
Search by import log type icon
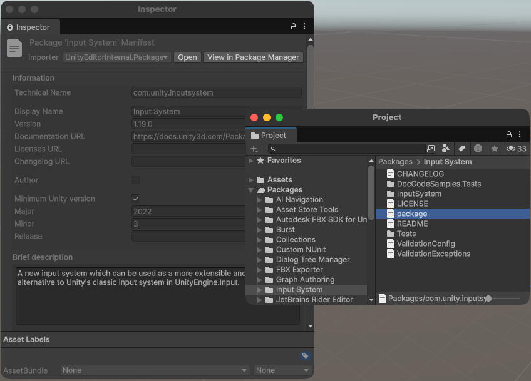tap(478, 149)
